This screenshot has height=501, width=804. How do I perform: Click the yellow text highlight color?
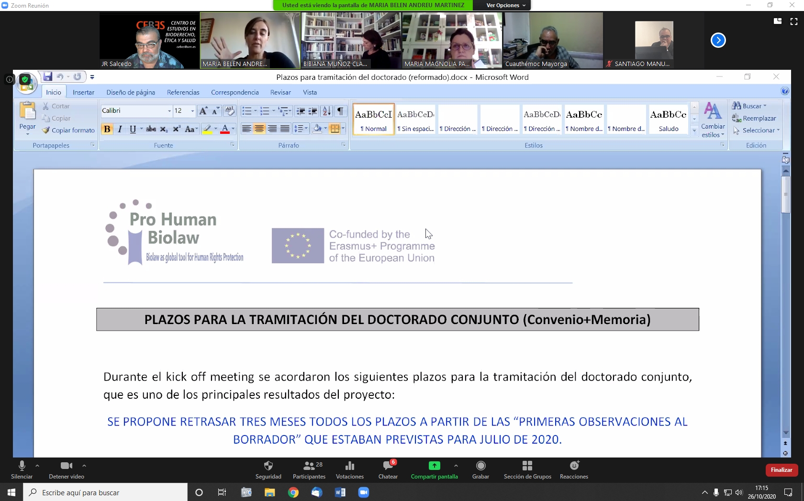point(207,129)
